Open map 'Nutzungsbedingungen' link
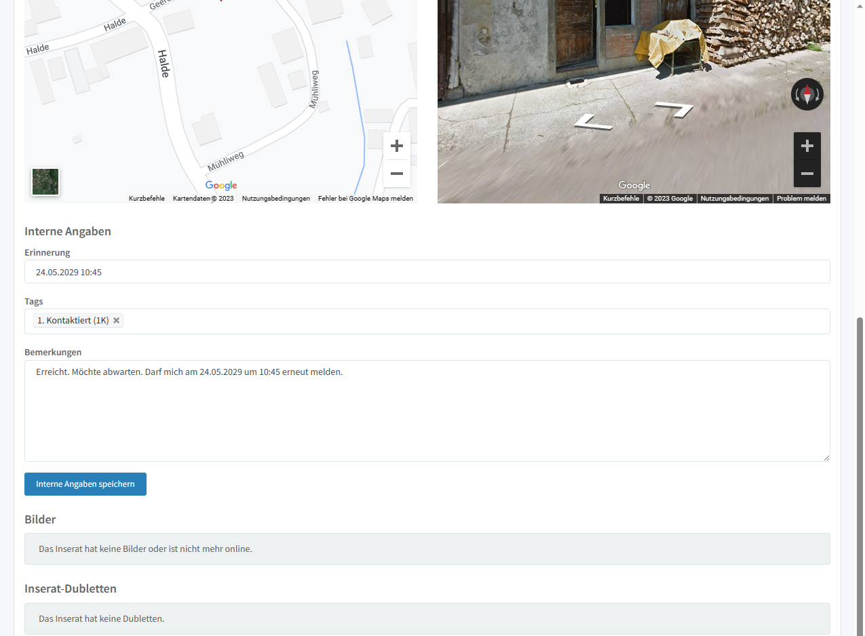865x636 pixels. click(275, 199)
